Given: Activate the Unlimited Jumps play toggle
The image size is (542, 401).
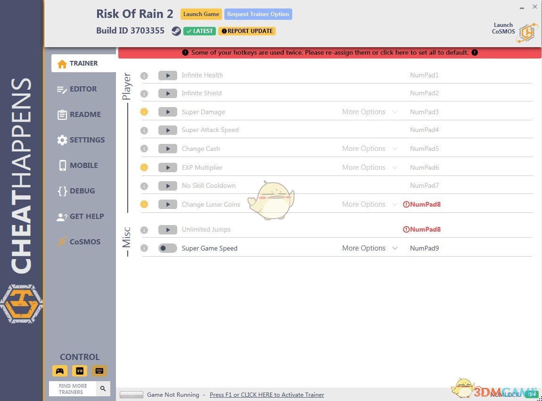Looking at the screenshot, I should pos(168,229).
